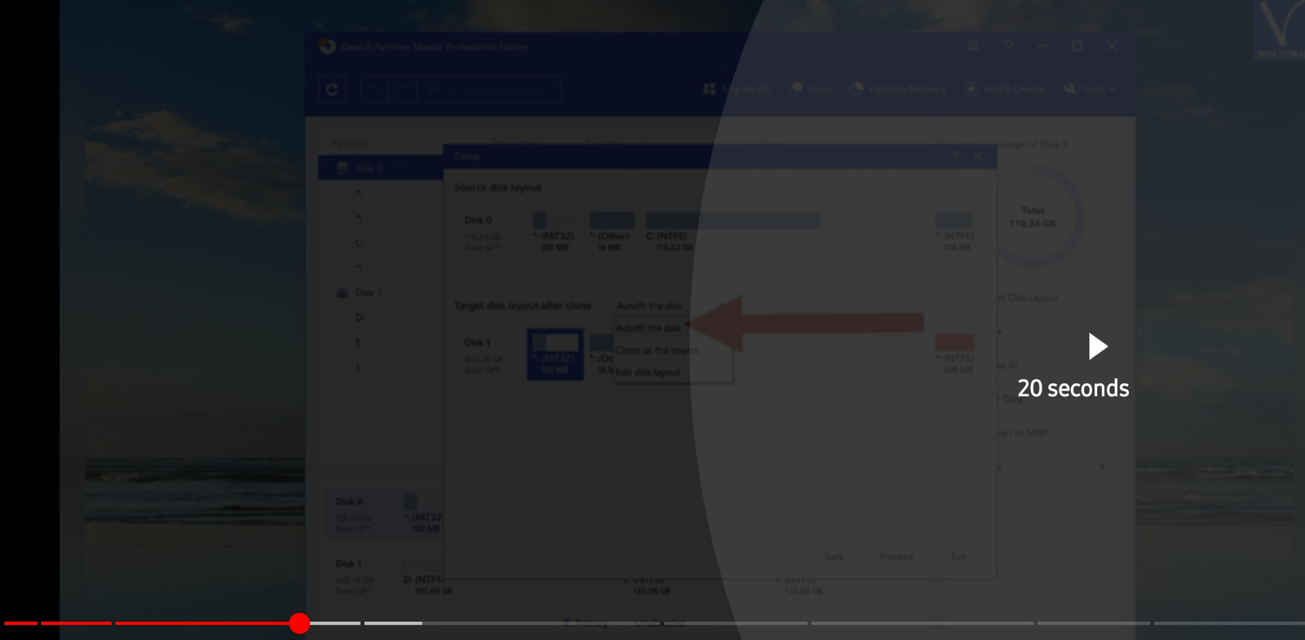The height and width of the screenshot is (640, 1305).
Task: Click the red video progress scrubber
Action: [x=299, y=623]
